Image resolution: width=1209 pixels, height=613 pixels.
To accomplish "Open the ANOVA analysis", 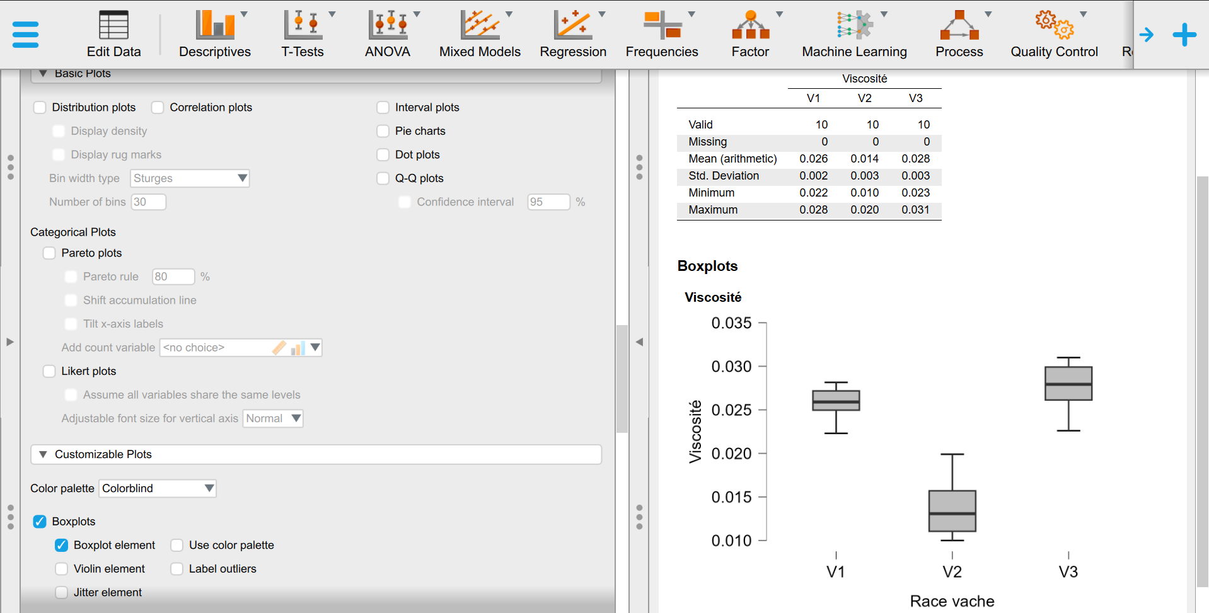I will [388, 34].
